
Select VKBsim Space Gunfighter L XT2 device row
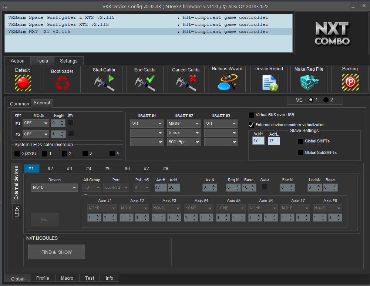[148, 17]
